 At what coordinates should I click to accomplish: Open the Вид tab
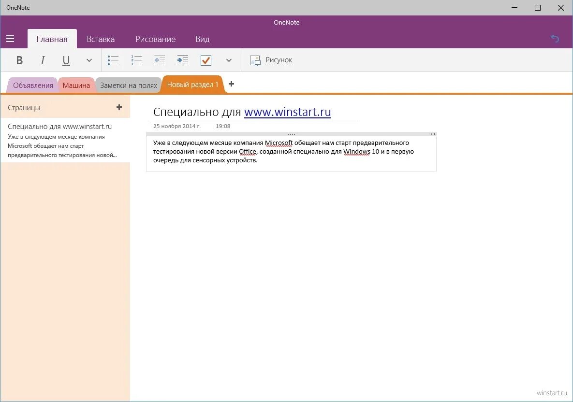point(203,39)
